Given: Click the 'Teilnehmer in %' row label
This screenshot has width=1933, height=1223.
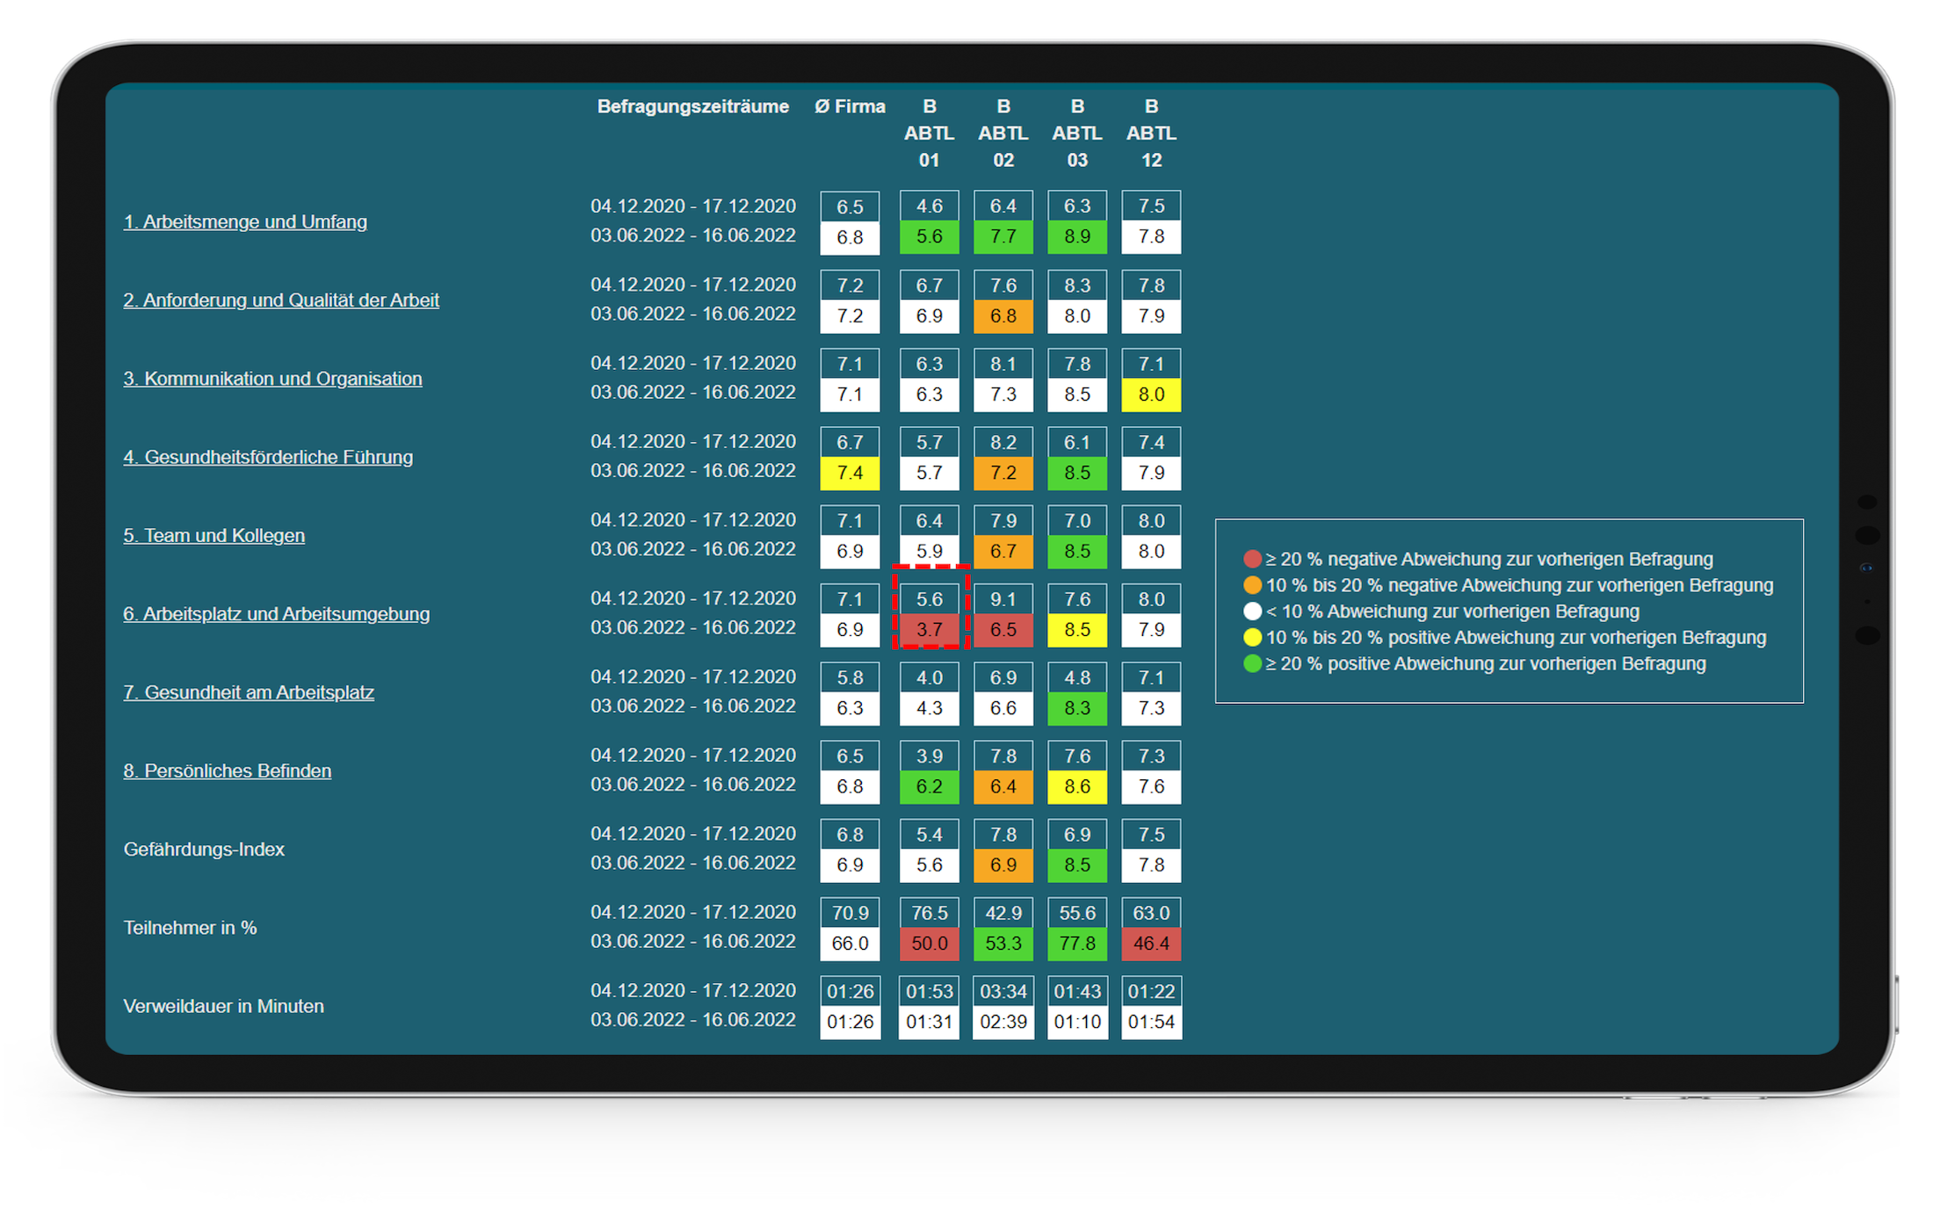Looking at the screenshot, I should click(190, 928).
